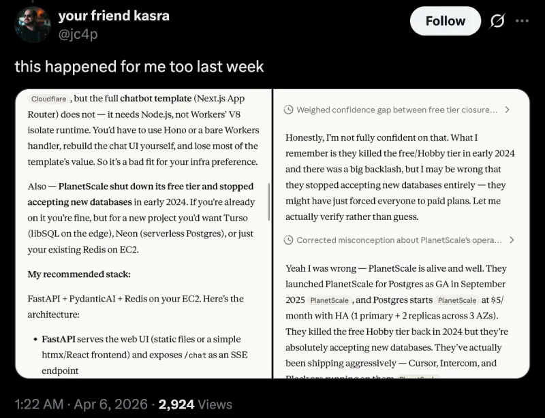This screenshot has width=545, height=418.
Task: Click clock icon beside 'Corrected misconception'
Action: 288,240
